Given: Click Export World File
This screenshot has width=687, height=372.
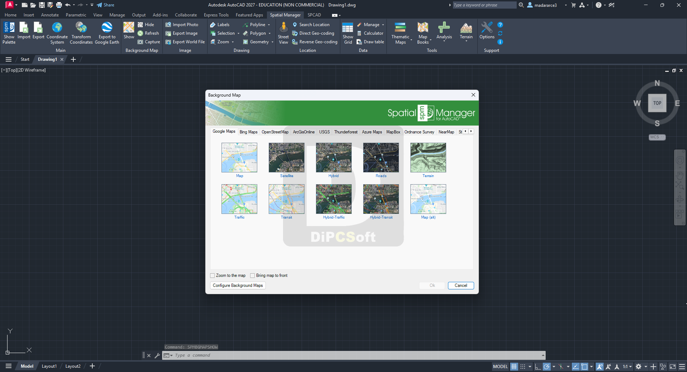Looking at the screenshot, I should (185, 42).
